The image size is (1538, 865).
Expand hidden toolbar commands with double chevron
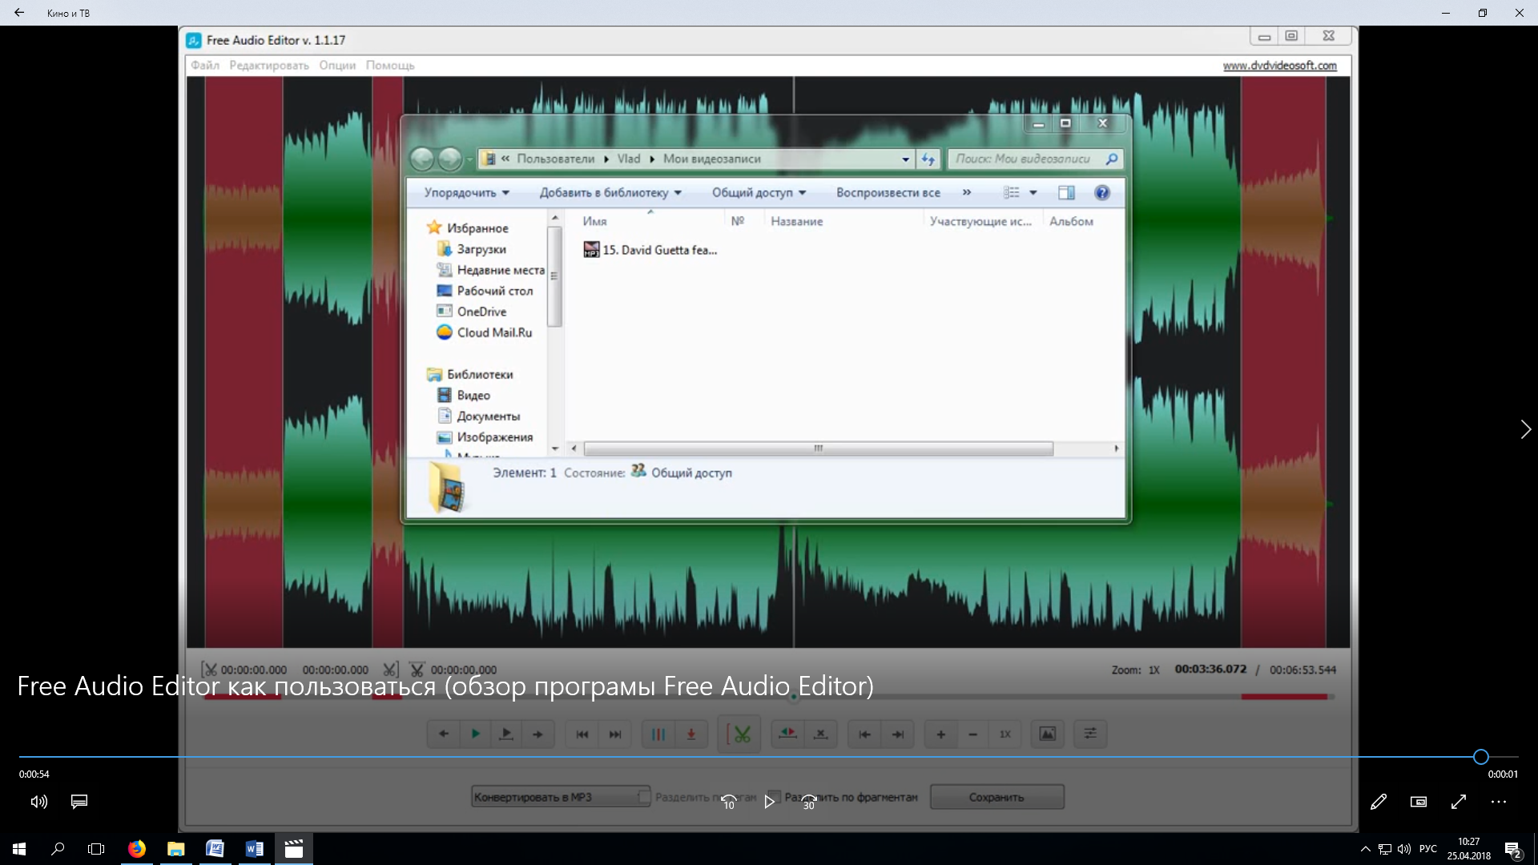click(967, 192)
